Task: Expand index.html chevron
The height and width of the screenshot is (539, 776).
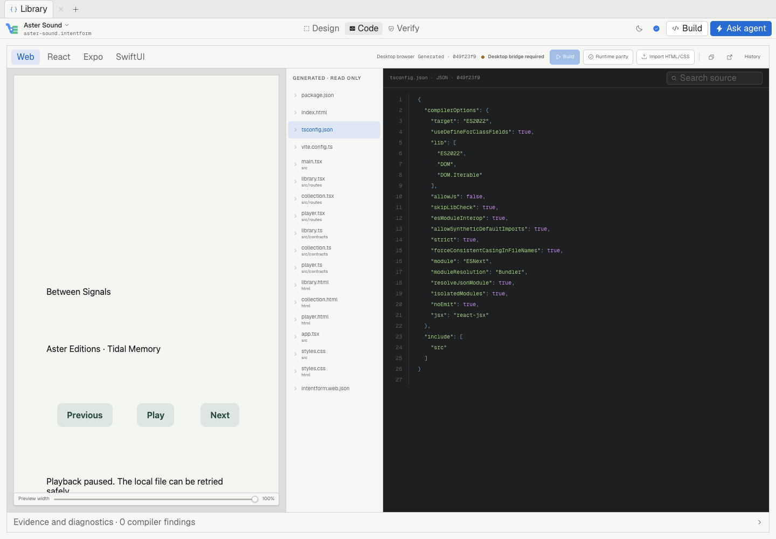Action: pos(295,113)
